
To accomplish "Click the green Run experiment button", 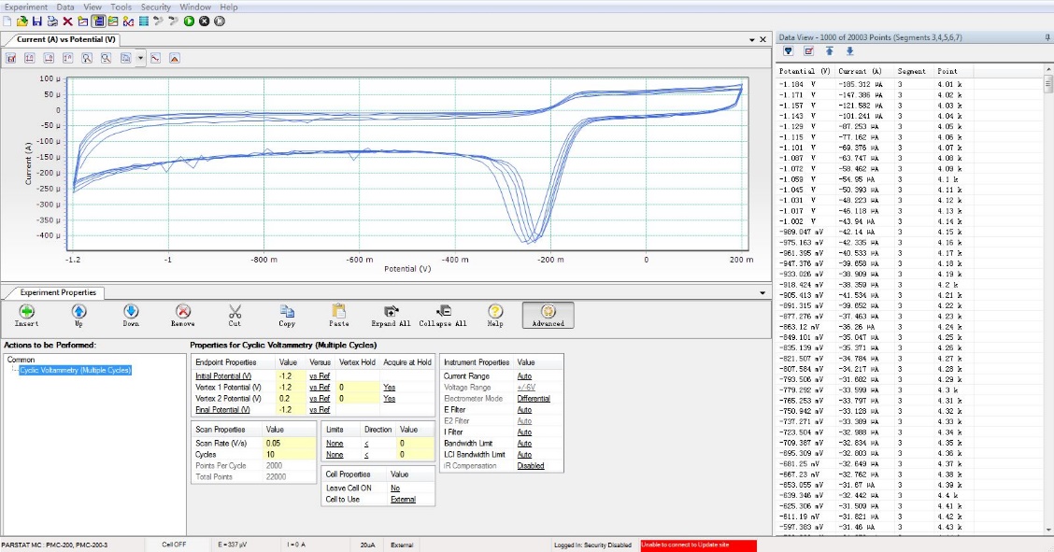I will tap(190, 21).
